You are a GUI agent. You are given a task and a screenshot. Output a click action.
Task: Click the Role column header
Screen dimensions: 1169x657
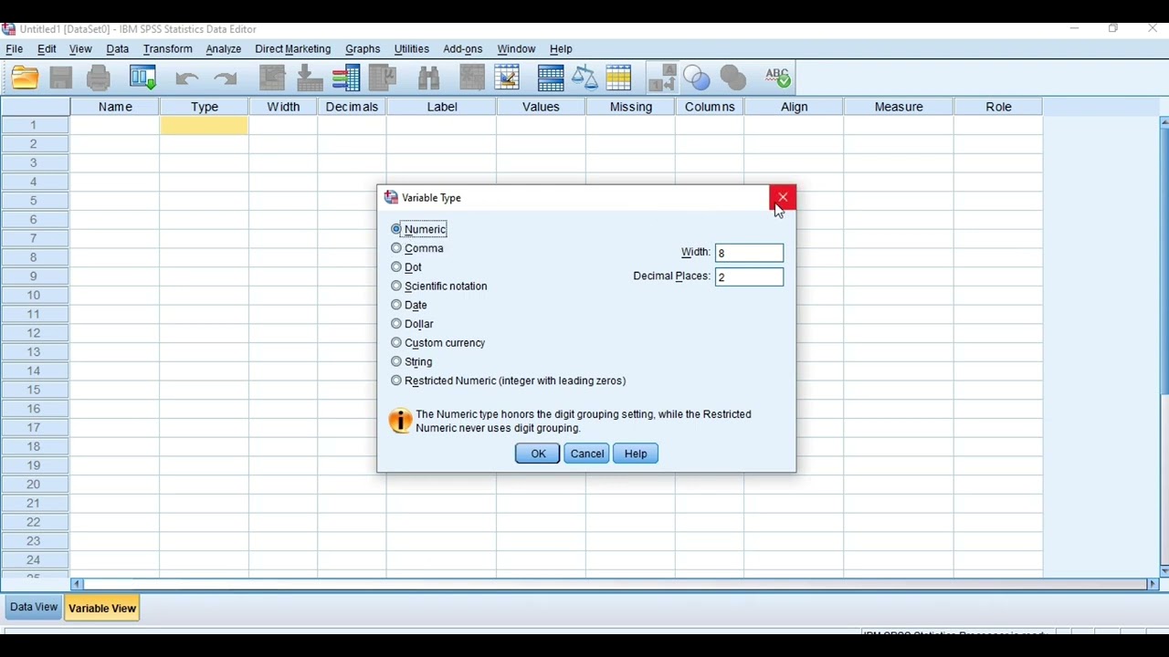pyautogui.click(x=998, y=107)
